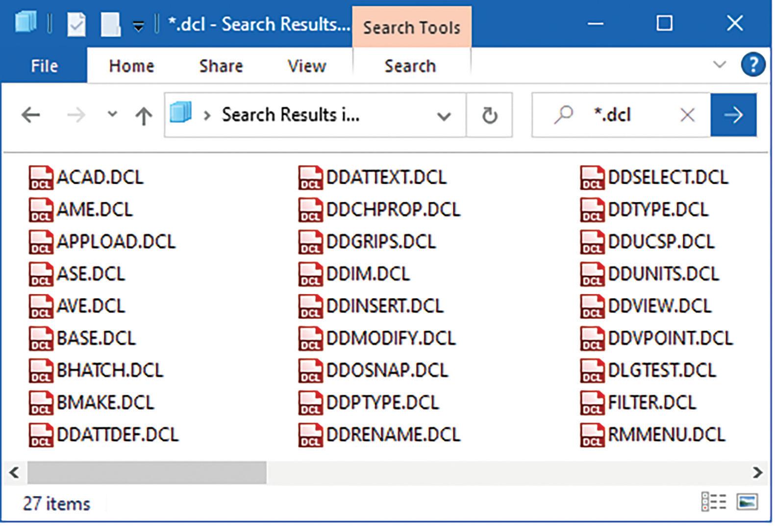This screenshot has width=775, height=527.
Task: Select the DDOSNAP.DCL file name
Action: click(387, 371)
